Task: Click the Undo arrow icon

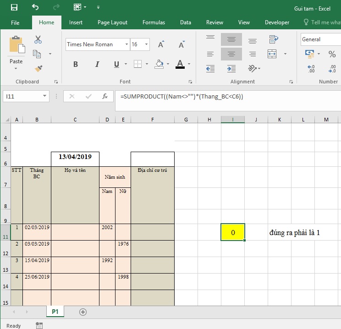Action: (35, 7)
